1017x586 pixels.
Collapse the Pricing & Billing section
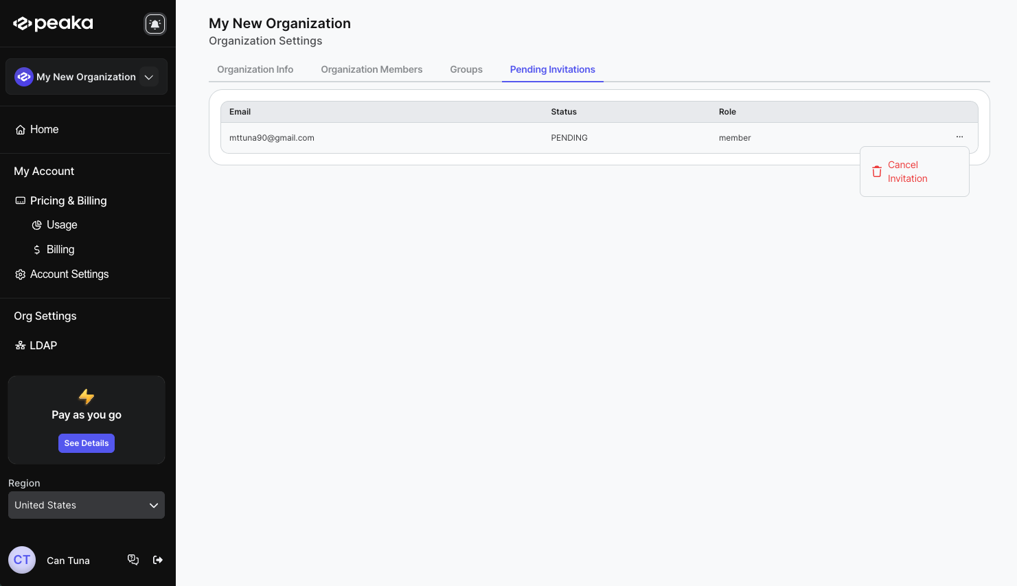[x=68, y=200]
